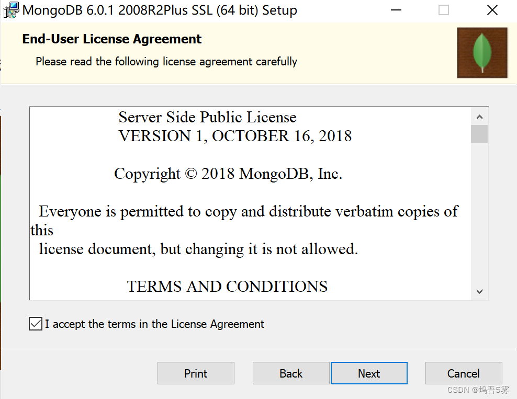Click the license scrollbar thumb

coord(479,134)
